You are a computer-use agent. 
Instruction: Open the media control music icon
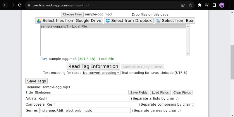tap(207, 5)
